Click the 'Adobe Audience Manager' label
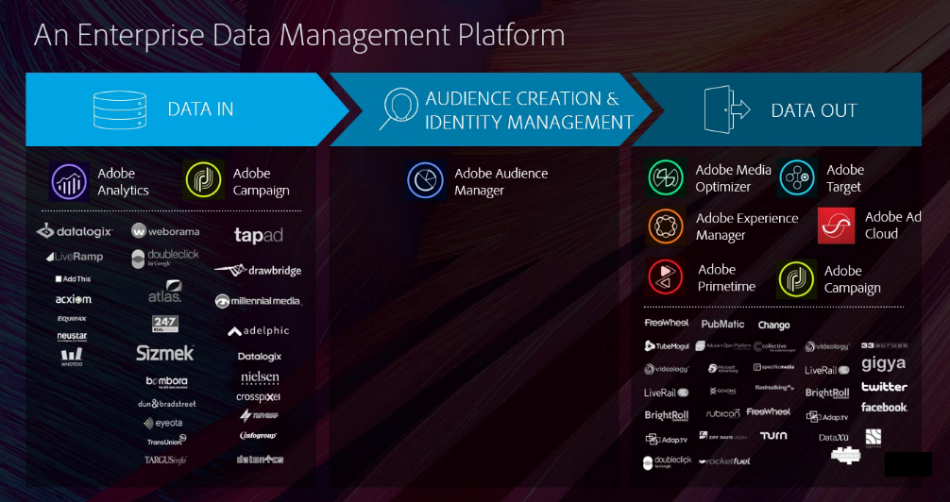The height and width of the screenshot is (502, 950). pyautogui.click(x=501, y=182)
